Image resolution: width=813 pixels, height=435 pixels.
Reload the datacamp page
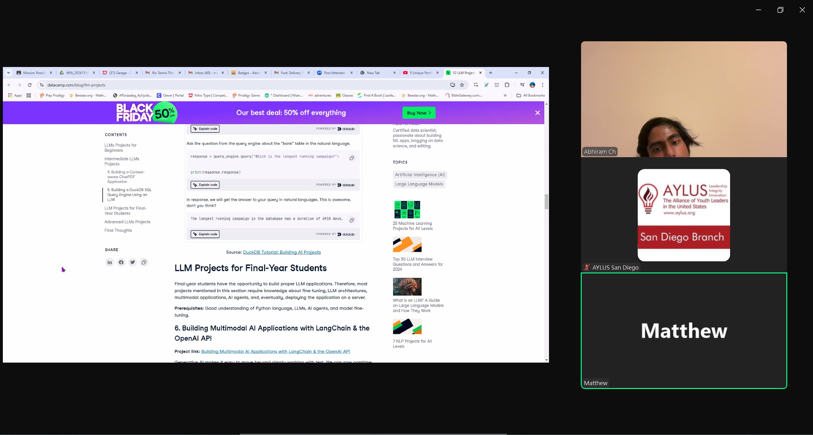[x=30, y=85]
